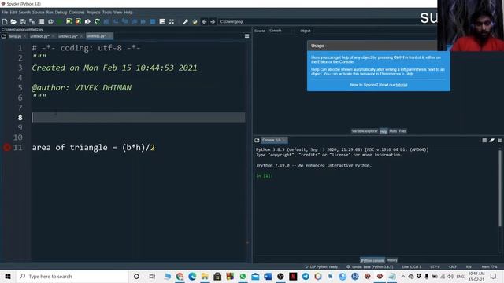Viewport: 504px width, 283px height.
Task: Open the Source menu
Action: [x=39, y=13]
